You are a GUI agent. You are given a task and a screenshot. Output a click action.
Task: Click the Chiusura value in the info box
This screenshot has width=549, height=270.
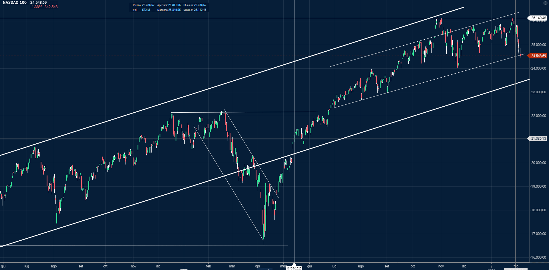pyautogui.click(x=200, y=5)
